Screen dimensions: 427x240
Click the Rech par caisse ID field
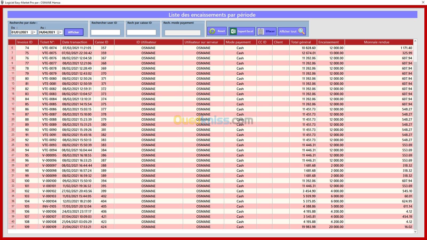tap(141, 32)
